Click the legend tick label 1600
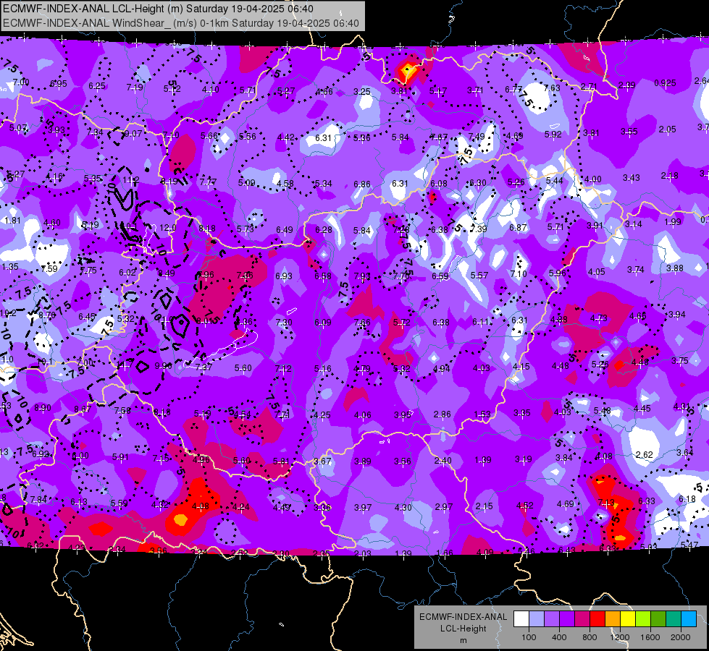The image size is (709, 651). [650, 637]
